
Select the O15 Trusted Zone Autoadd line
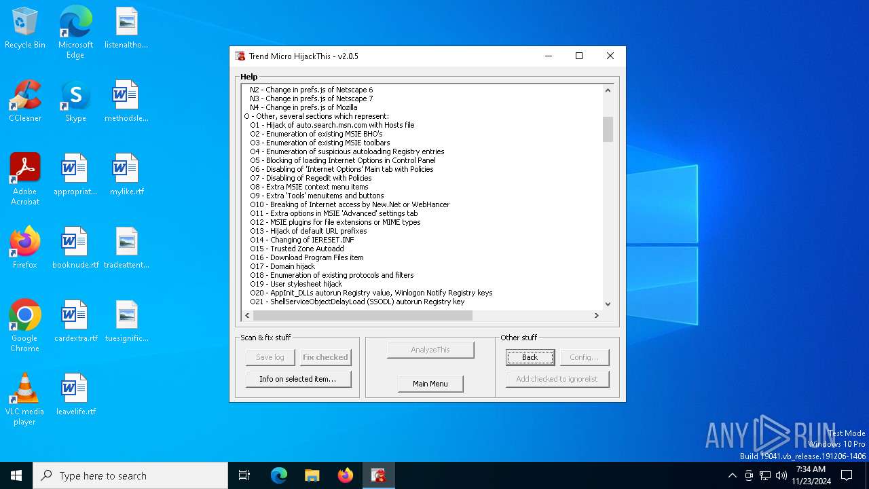point(297,249)
